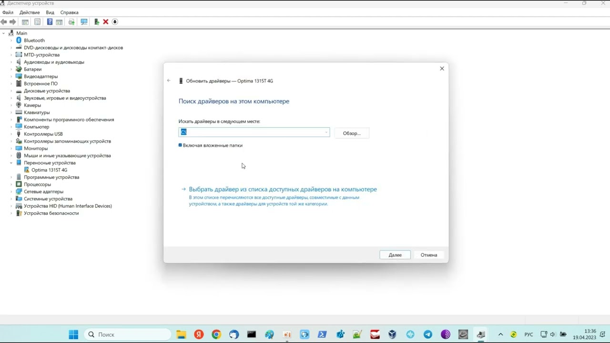This screenshot has height=343, width=610.
Task: Open the black terminal window taskbar icon
Action: click(252, 334)
